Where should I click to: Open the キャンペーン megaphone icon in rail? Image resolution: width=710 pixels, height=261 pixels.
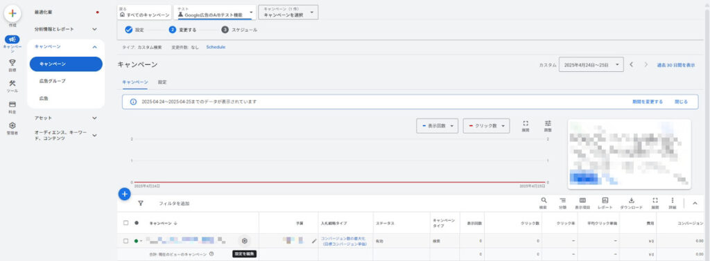click(12, 39)
